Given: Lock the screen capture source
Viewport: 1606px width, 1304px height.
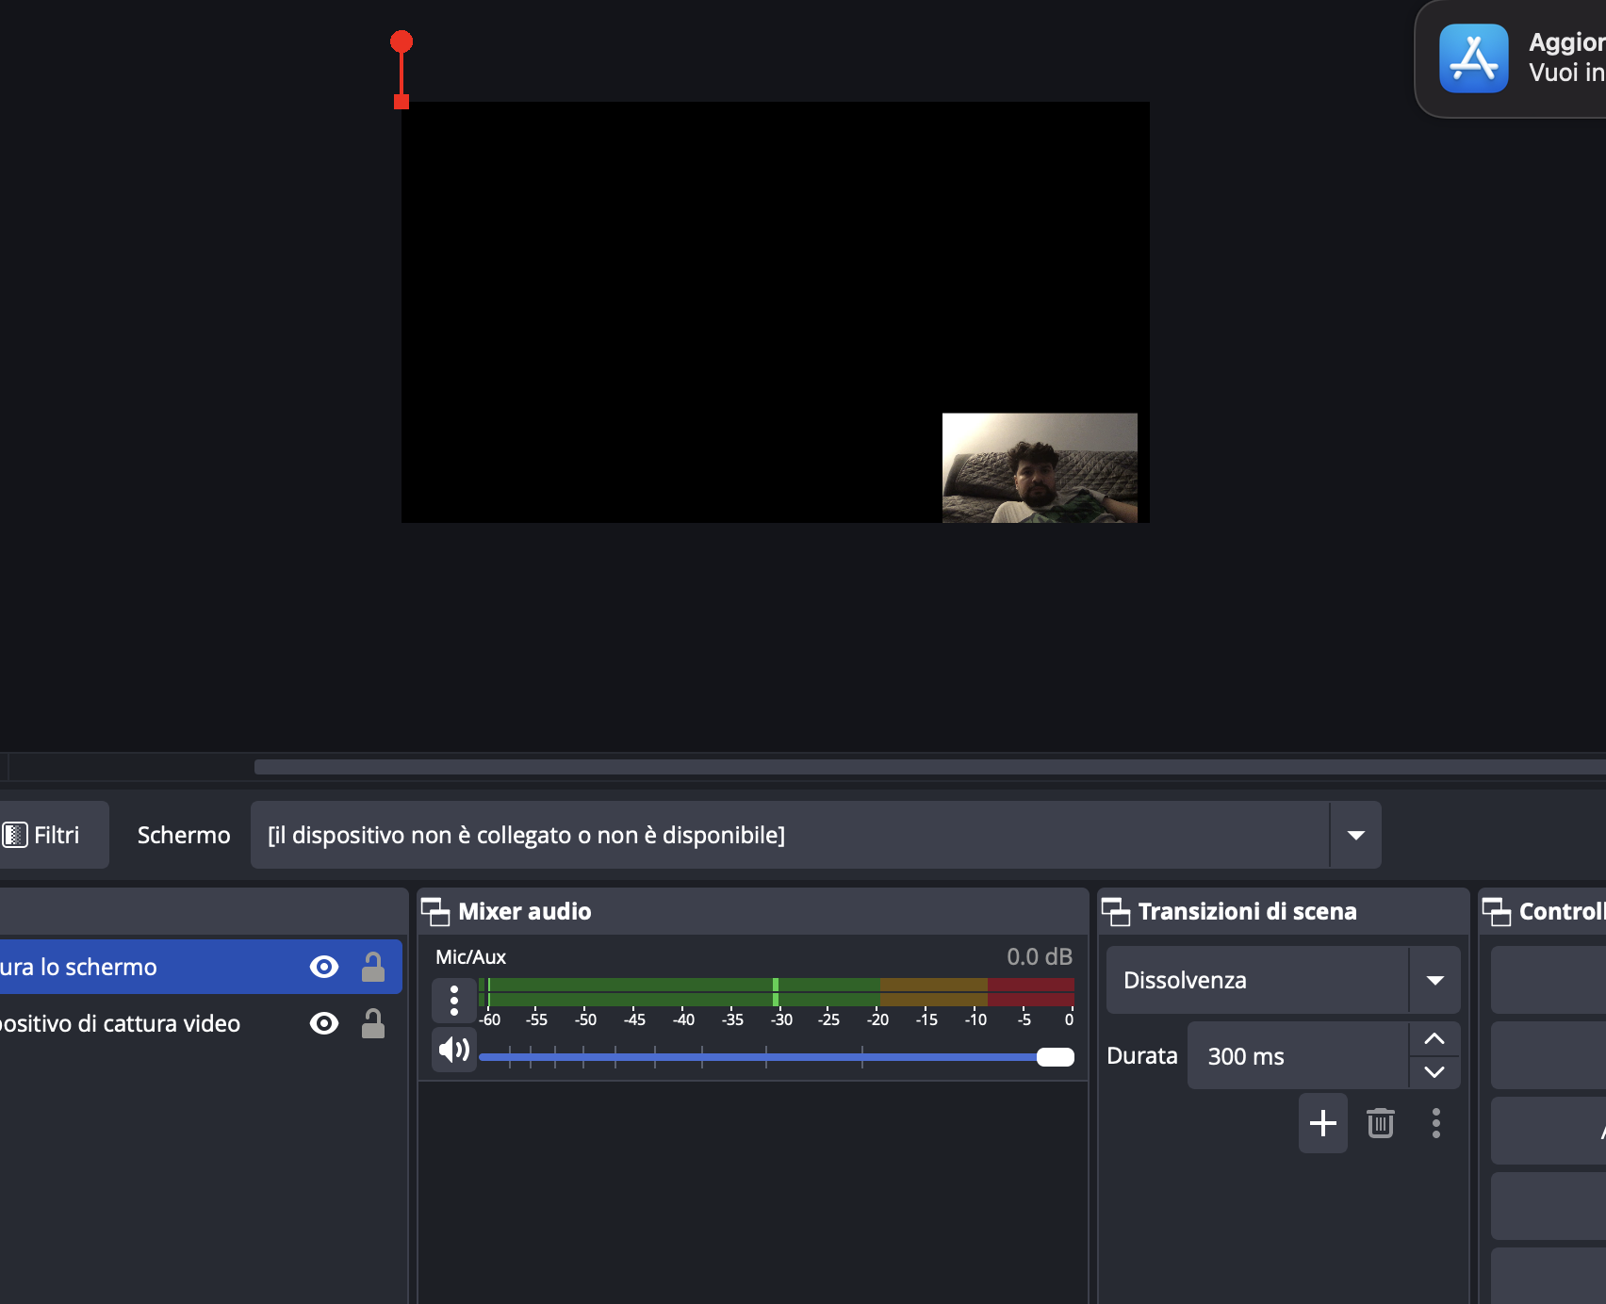Looking at the screenshot, I should click(373, 967).
